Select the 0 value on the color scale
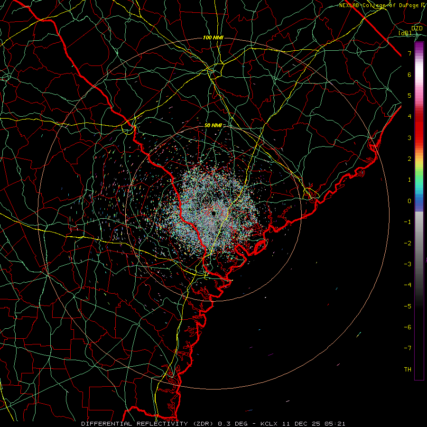The image size is (427, 427). click(409, 201)
